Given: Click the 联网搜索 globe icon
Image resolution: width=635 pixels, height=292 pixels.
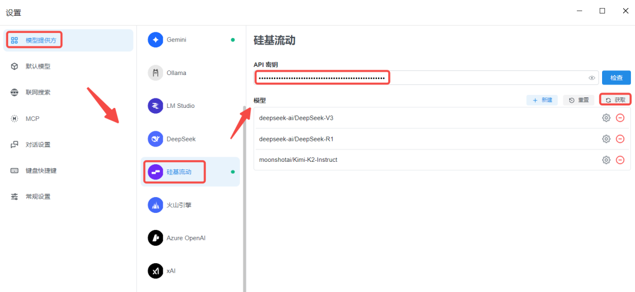Looking at the screenshot, I should coord(15,93).
